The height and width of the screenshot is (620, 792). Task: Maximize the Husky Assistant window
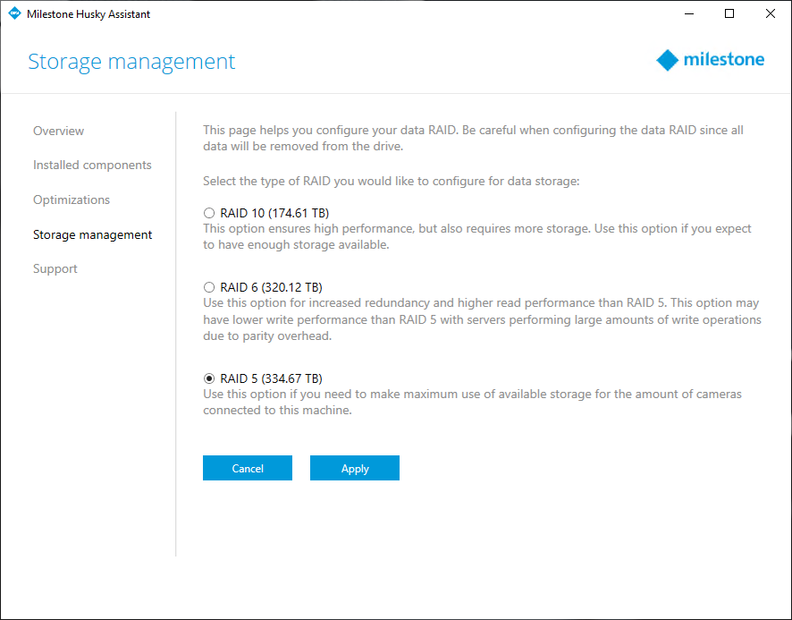729,13
